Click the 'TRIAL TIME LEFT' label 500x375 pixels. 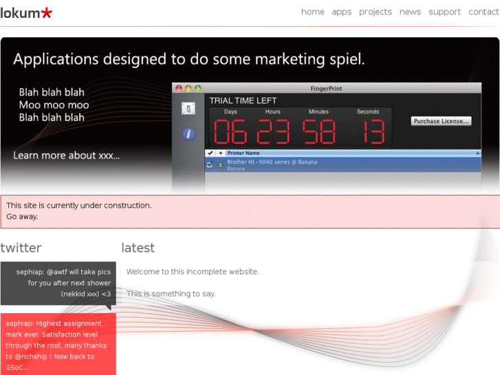click(243, 101)
